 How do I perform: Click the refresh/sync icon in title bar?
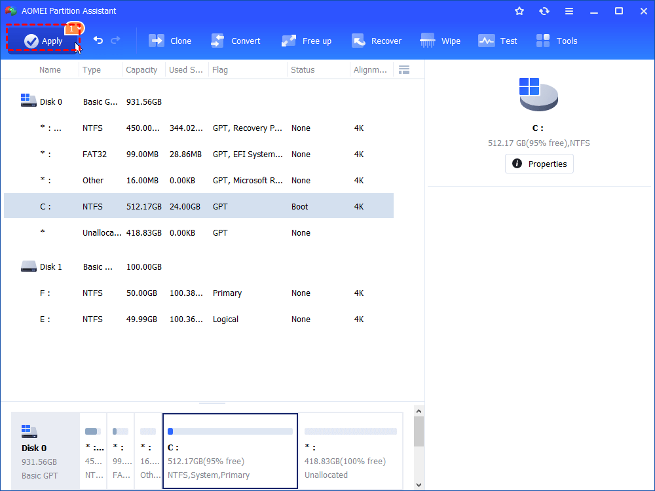(x=544, y=10)
